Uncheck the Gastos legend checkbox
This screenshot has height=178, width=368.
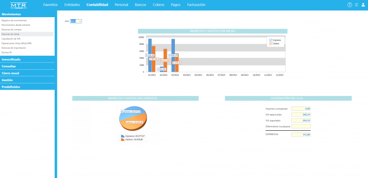click(x=271, y=43)
